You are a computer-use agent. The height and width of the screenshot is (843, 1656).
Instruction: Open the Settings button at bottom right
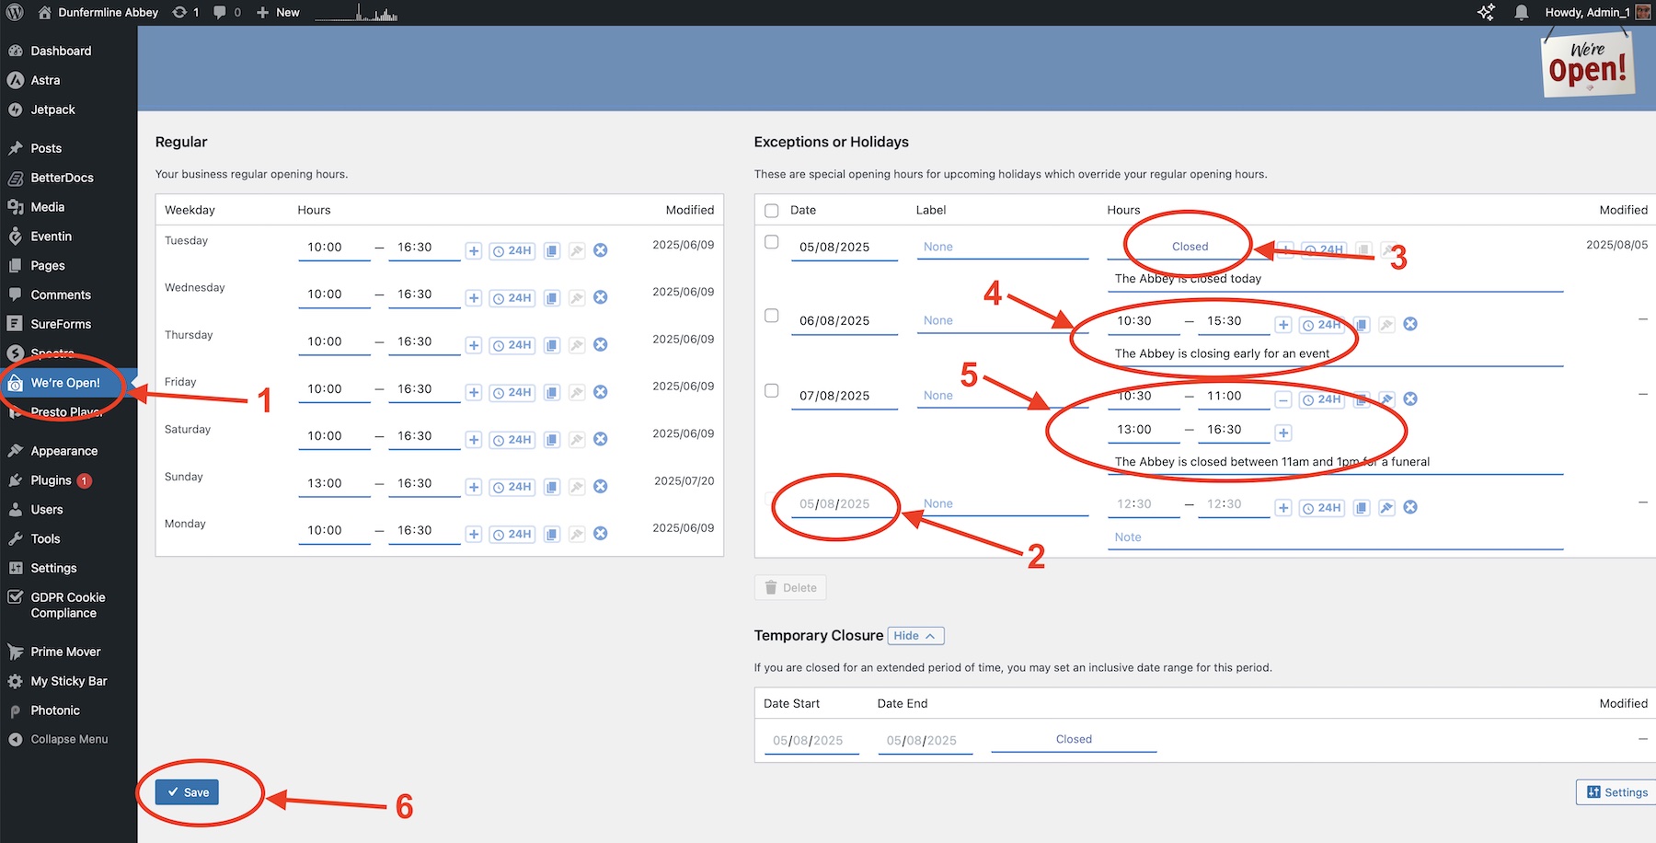1616,792
